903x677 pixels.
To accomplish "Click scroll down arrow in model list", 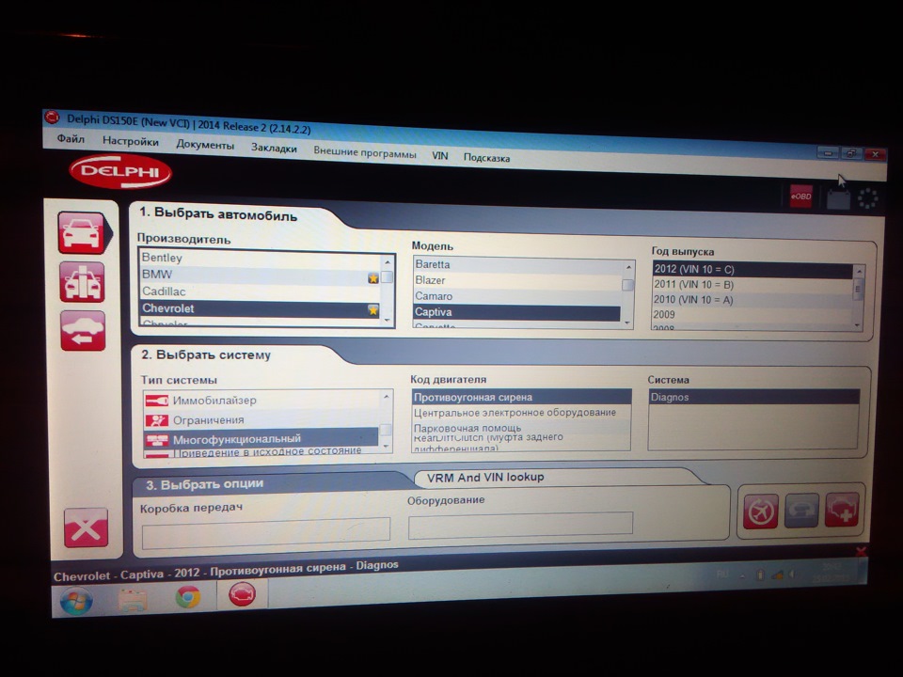I will (627, 323).
